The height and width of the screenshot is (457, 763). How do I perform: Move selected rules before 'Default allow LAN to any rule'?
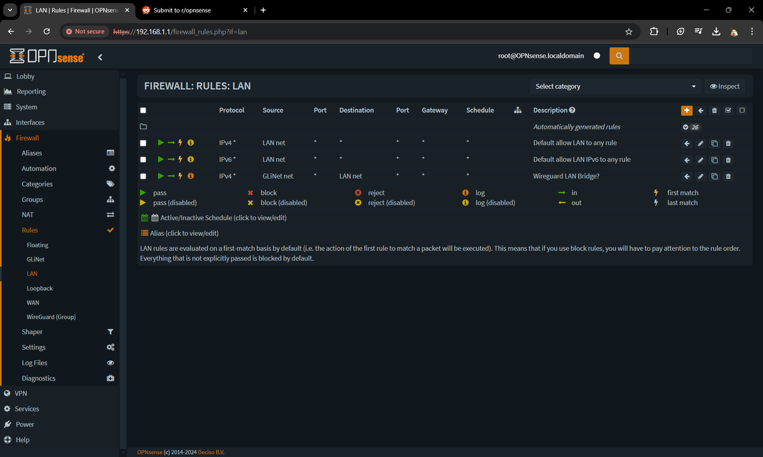(x=687, y=144)
